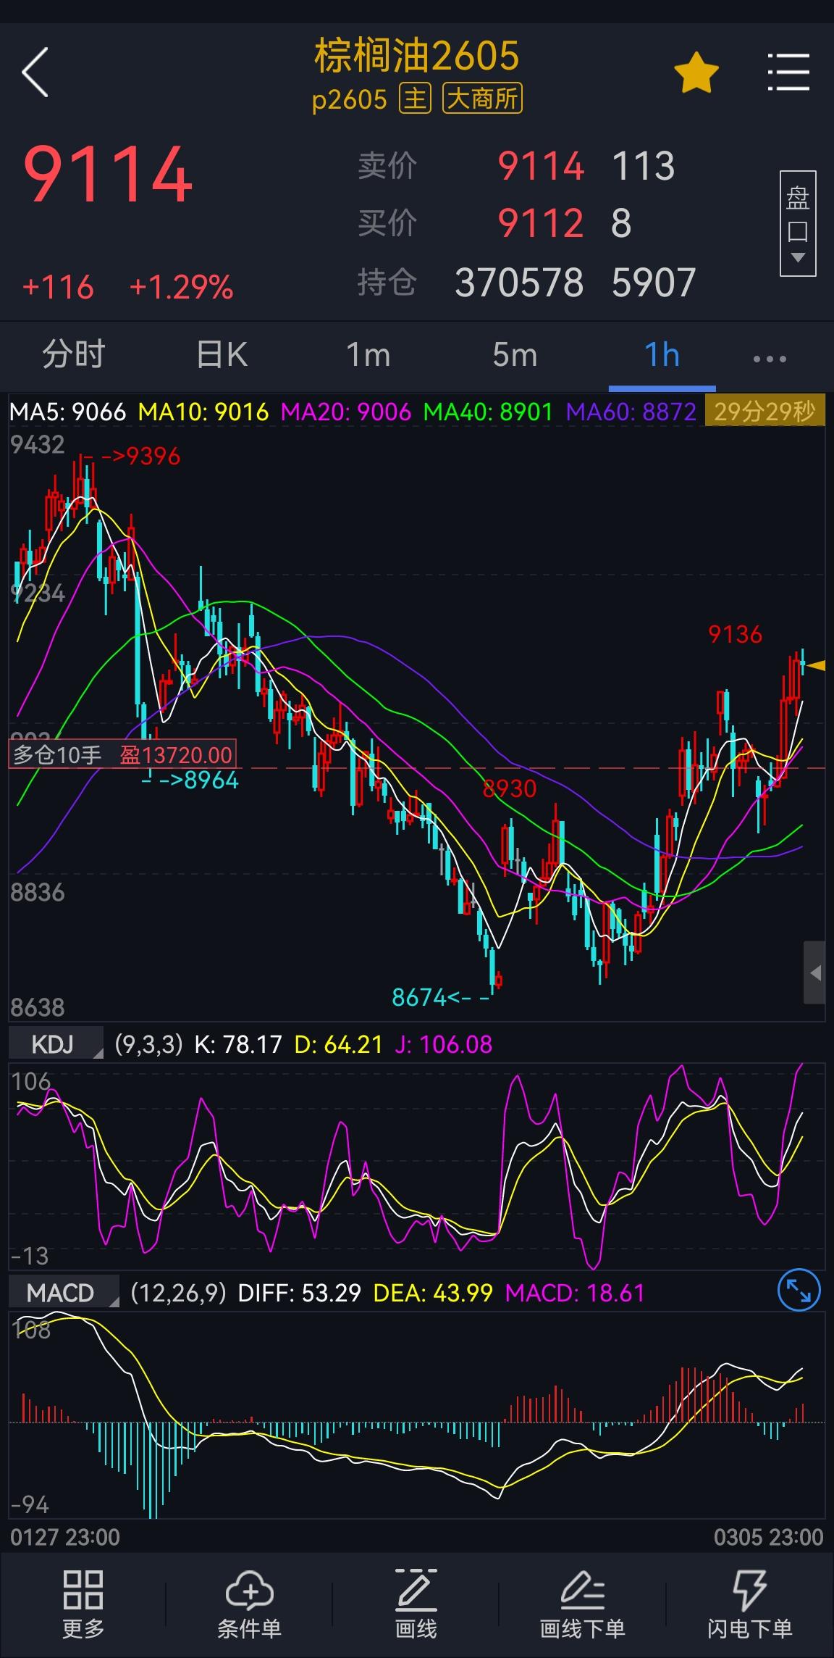Image resolution: width=834 pixels, height=1658 pixels.
Task: Switch to the 分时 chart tab
Action: pos(74,355)
